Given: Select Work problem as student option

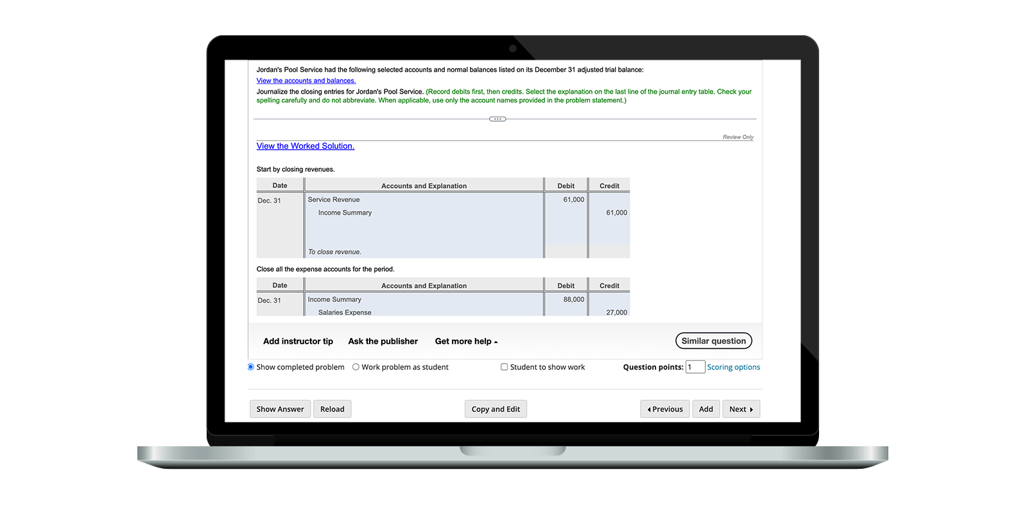Looking at the screenshot, I should [x=356, y=367].
